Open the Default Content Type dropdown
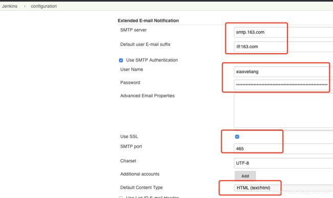The image size is (333, 198). coord(283,188)
